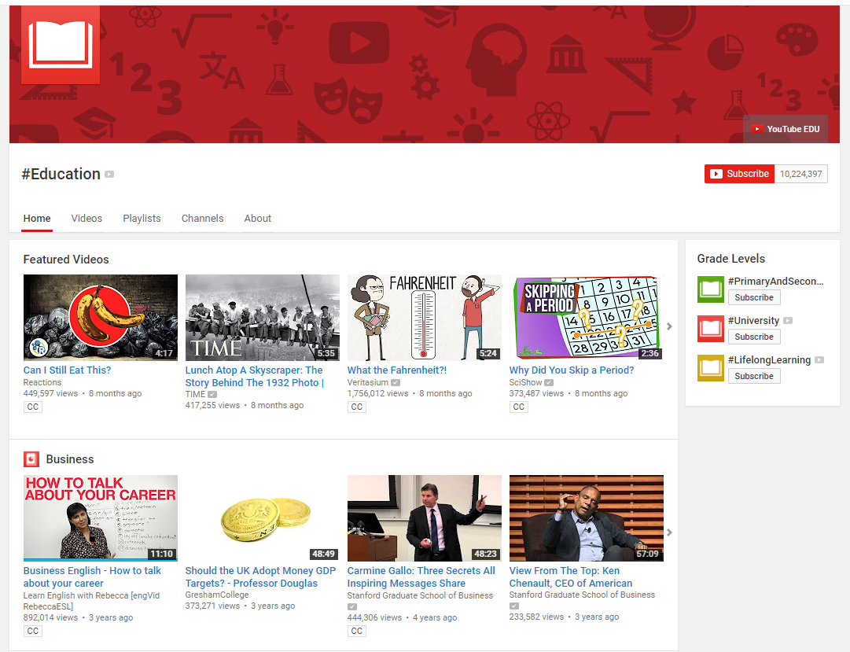
Task: Open the #University channel link
Action: tap(753, 321)
